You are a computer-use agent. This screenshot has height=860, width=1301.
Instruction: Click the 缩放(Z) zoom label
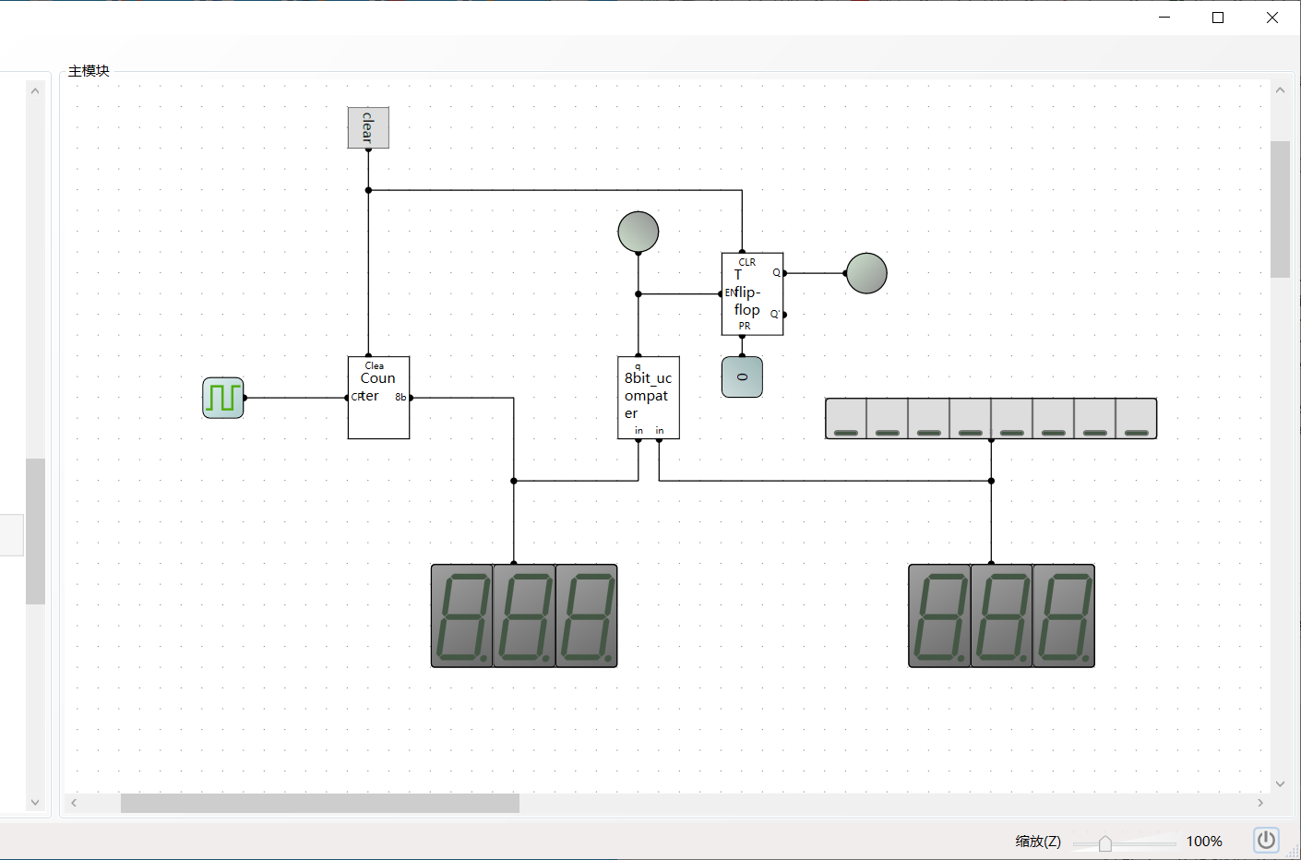(1038, 841)
